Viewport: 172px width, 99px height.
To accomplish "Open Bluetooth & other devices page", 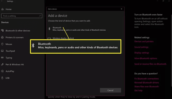I will point(18,31).
